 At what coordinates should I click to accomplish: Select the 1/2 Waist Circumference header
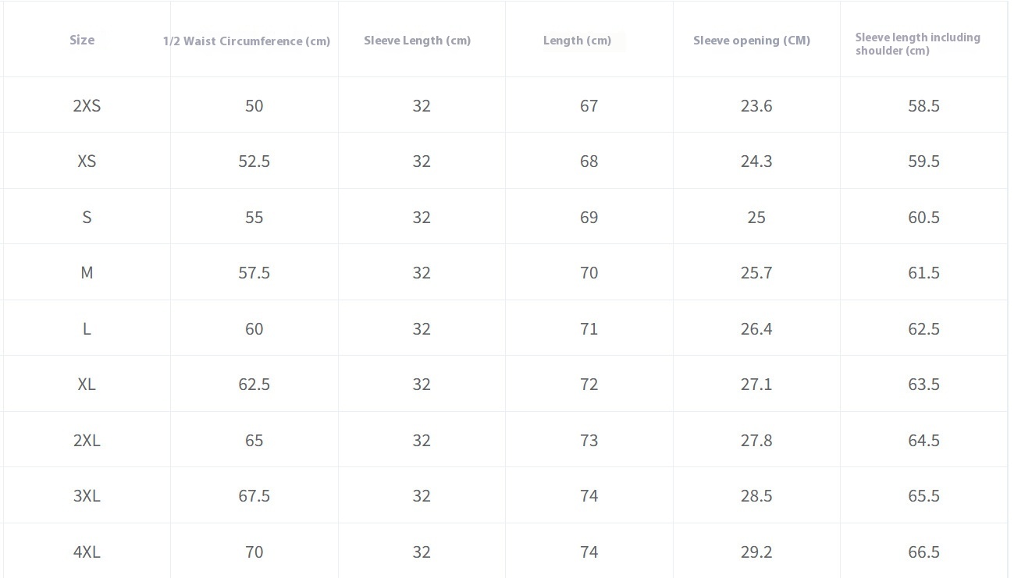[x=247, y=41]
